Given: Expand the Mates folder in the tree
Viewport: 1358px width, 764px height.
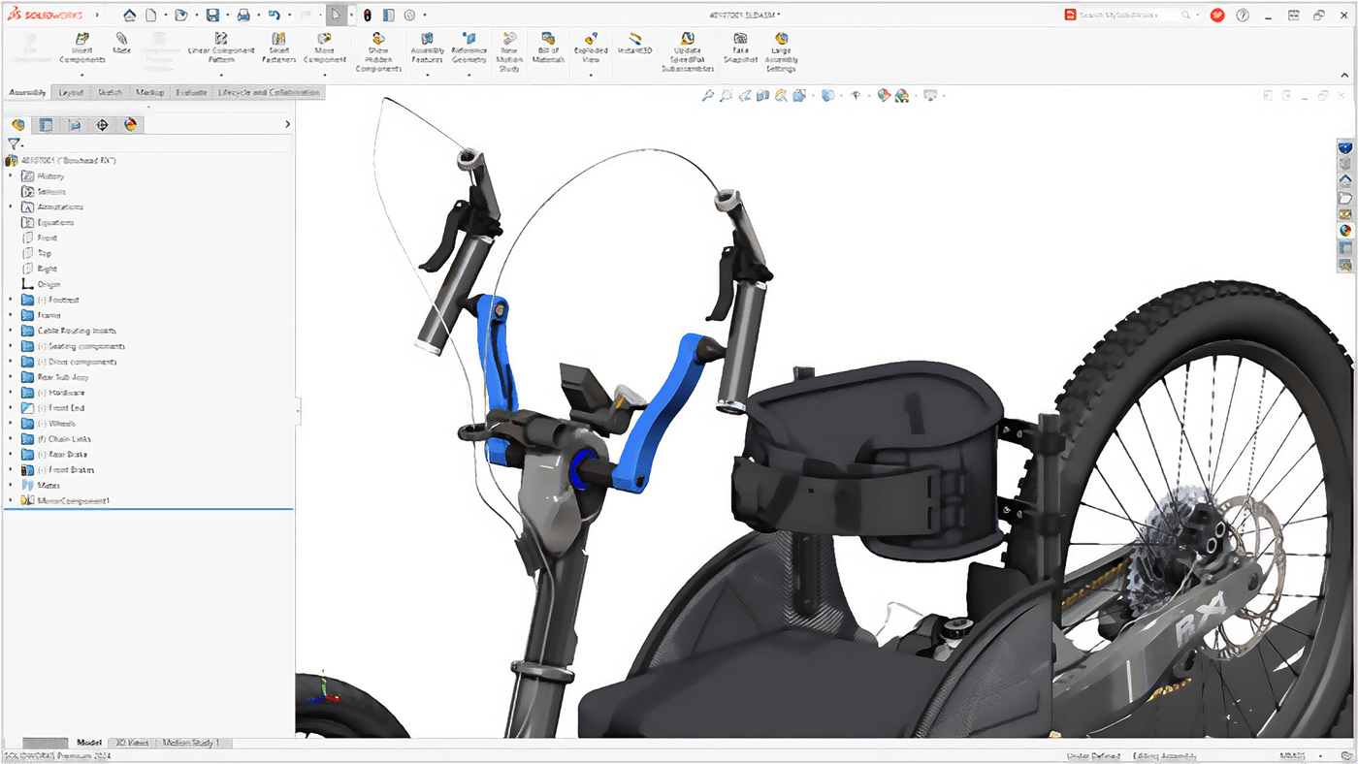Looking at the screenshot, I should pos(13,486).
